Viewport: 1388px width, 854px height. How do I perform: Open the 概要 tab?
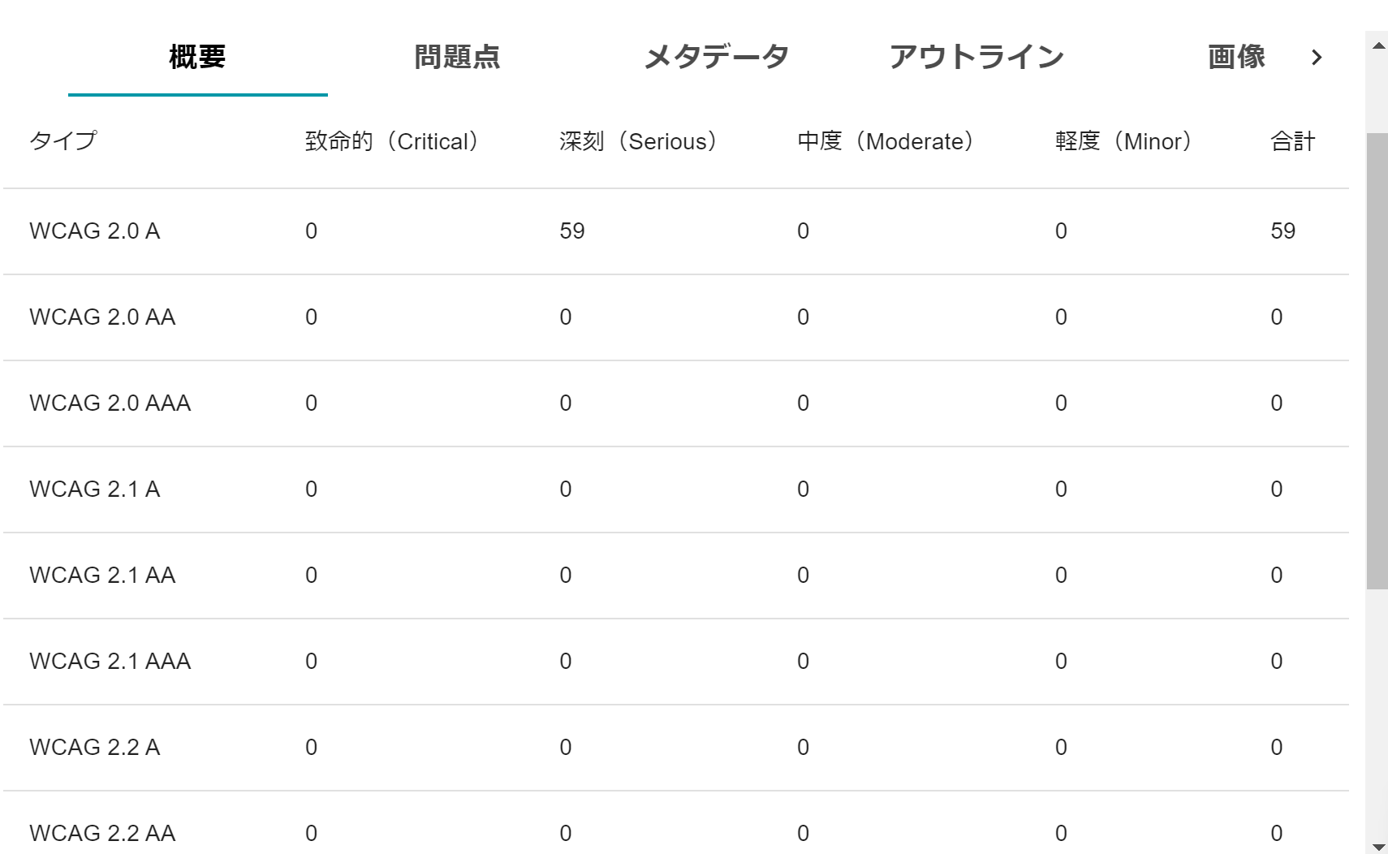[x=197, y=57]
